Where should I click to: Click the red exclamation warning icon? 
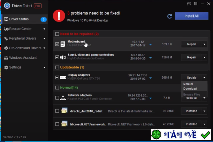coord(59,16)
